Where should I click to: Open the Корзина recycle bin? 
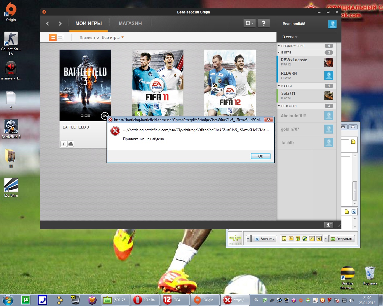370,276
